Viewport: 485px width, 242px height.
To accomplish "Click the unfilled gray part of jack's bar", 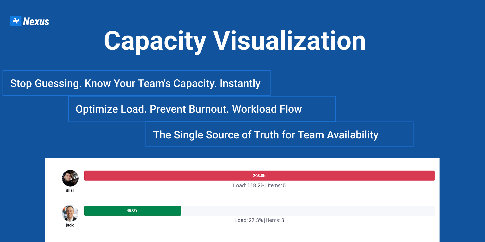I will point(308,211).
